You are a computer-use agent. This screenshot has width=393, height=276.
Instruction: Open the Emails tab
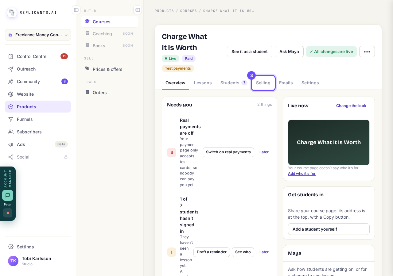tap(286, 83)
